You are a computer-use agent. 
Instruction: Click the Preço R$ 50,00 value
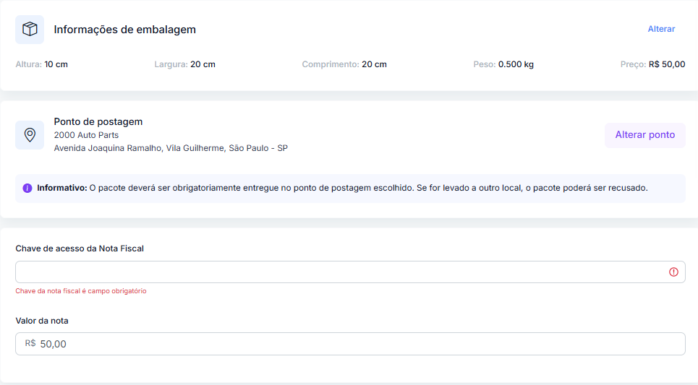666,64
